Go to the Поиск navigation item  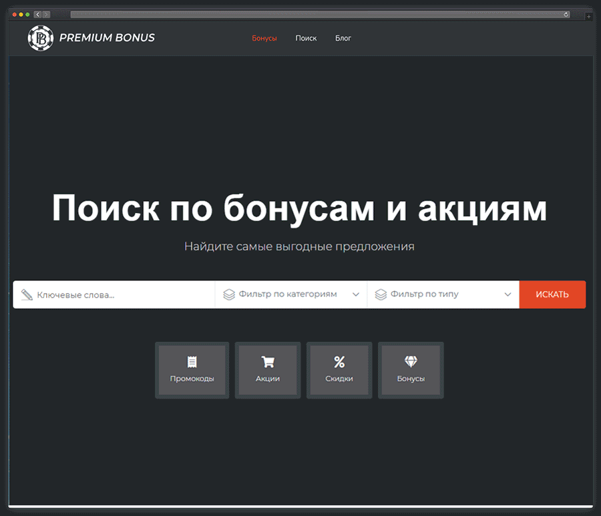(306, 38)
